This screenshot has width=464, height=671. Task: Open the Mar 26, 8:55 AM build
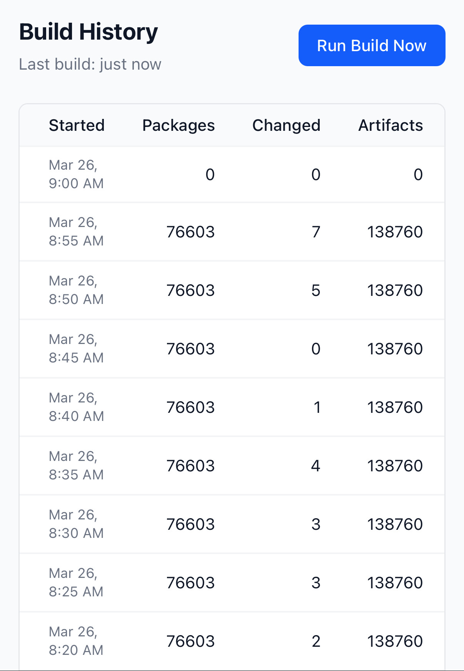point(76,232)
